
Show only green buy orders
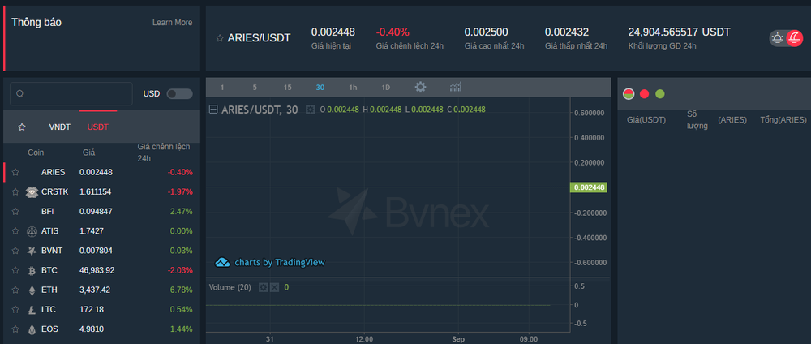(x=660, y=94)
